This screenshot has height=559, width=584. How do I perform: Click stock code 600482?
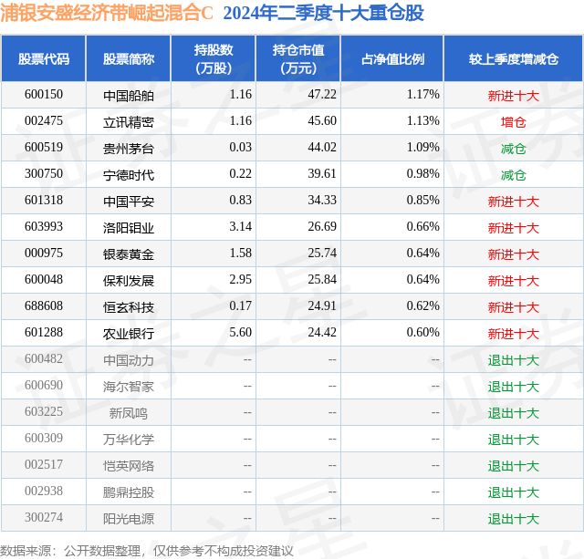tap(44, 358)
